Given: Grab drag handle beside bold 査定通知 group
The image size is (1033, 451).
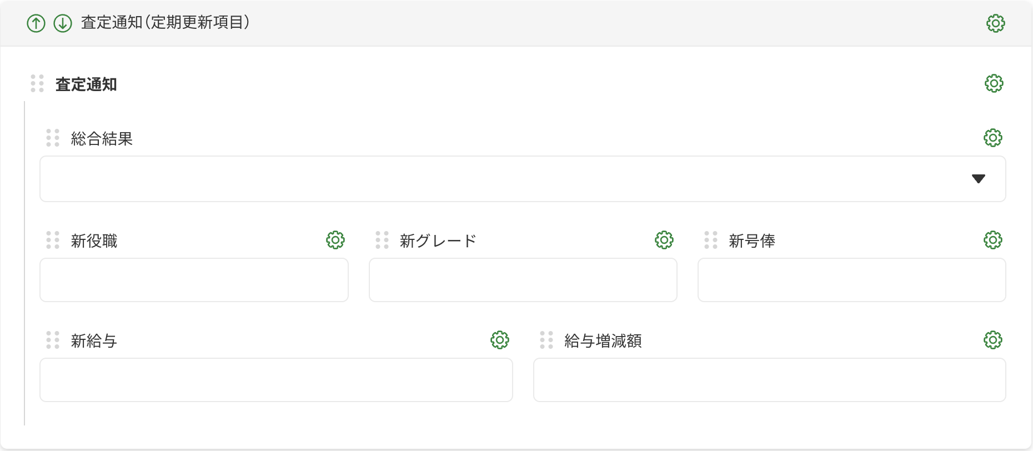Looking at the screenshot, I should coord(37,83).
